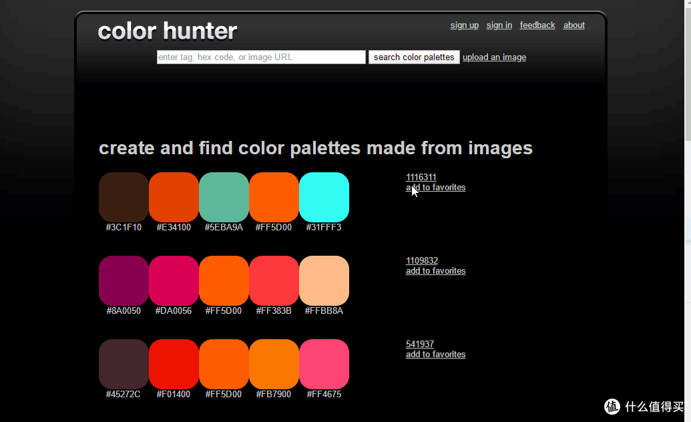The width and height of the screenshot is (691, 422).
Task: Click the #5EBA9A hex label
Action: tap(224, 228)
